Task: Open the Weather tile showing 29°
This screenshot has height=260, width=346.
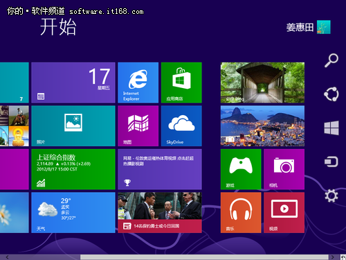Action: pos(73,213)
